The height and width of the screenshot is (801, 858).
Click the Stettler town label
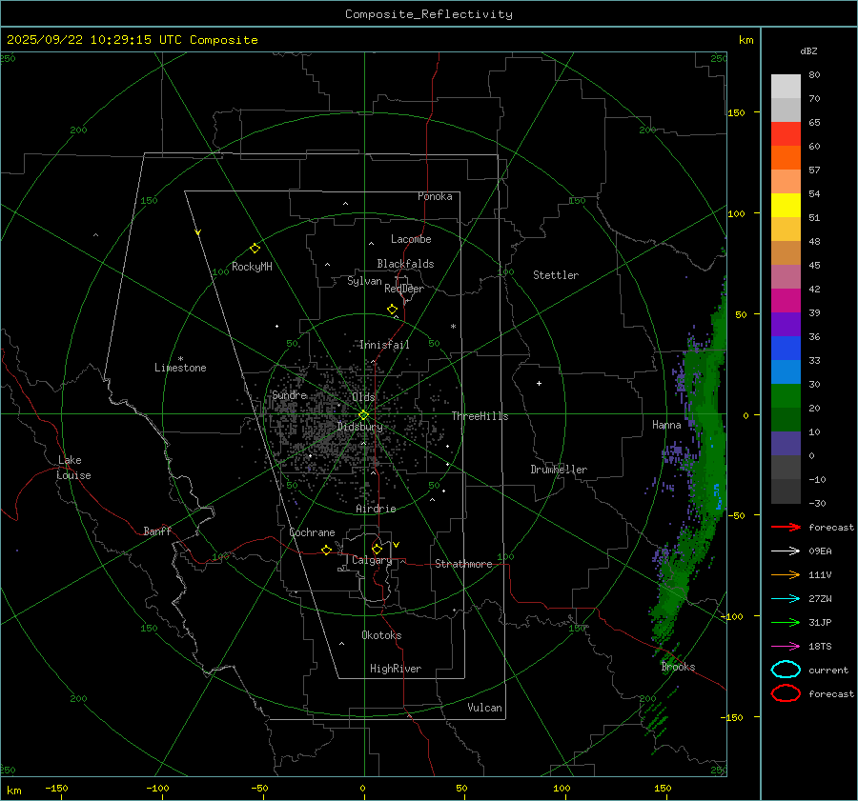coord(556,275)
